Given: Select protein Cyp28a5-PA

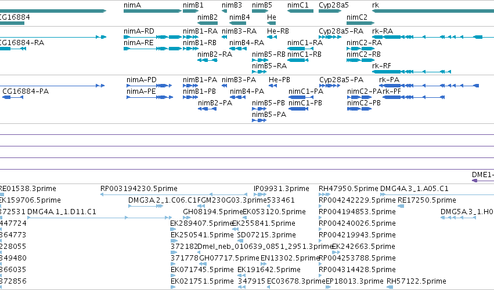Looking at the screenshot, I should pyautogui.click(x=330, y=86).
